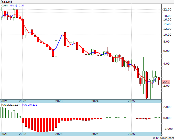The width and height of the screenshot is (174, 140).
Task: Select the 12.00 price axis label
Action: (167, 29)
